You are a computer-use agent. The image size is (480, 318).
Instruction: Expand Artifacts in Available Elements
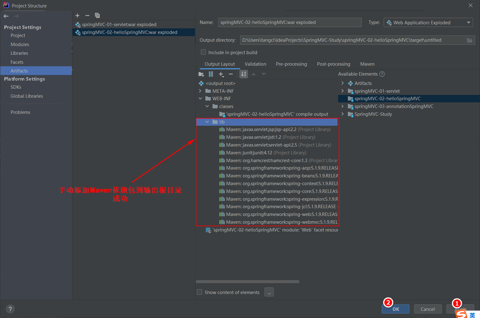tap(343, 83)
